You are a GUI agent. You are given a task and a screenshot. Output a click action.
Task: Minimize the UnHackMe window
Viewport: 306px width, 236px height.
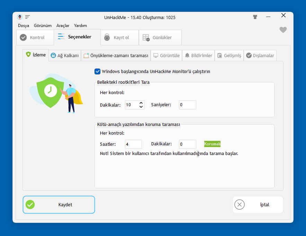coord(268,17)
